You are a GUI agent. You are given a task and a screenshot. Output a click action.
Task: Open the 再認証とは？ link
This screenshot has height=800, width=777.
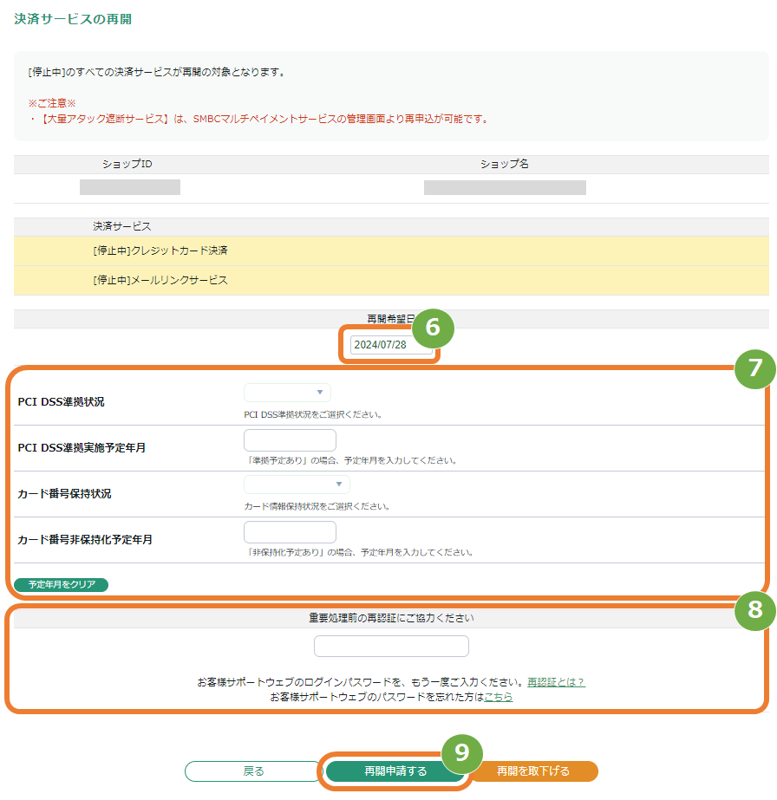(556, 682)
